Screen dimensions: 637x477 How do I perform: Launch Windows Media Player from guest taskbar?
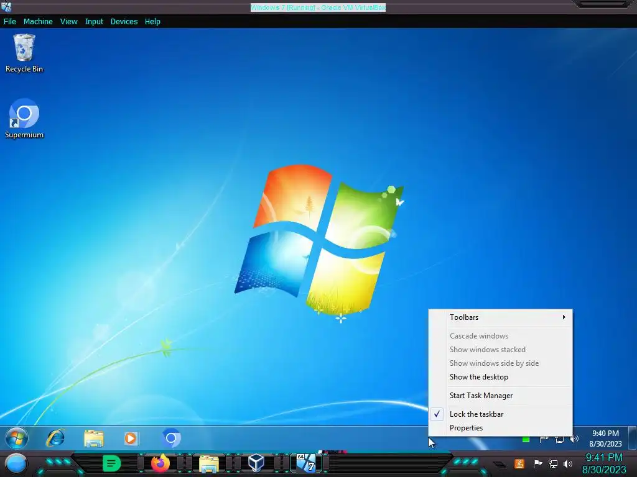click(x=131, y=438)
